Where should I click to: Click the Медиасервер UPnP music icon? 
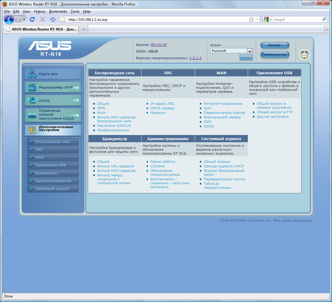(x=32, y=87)
